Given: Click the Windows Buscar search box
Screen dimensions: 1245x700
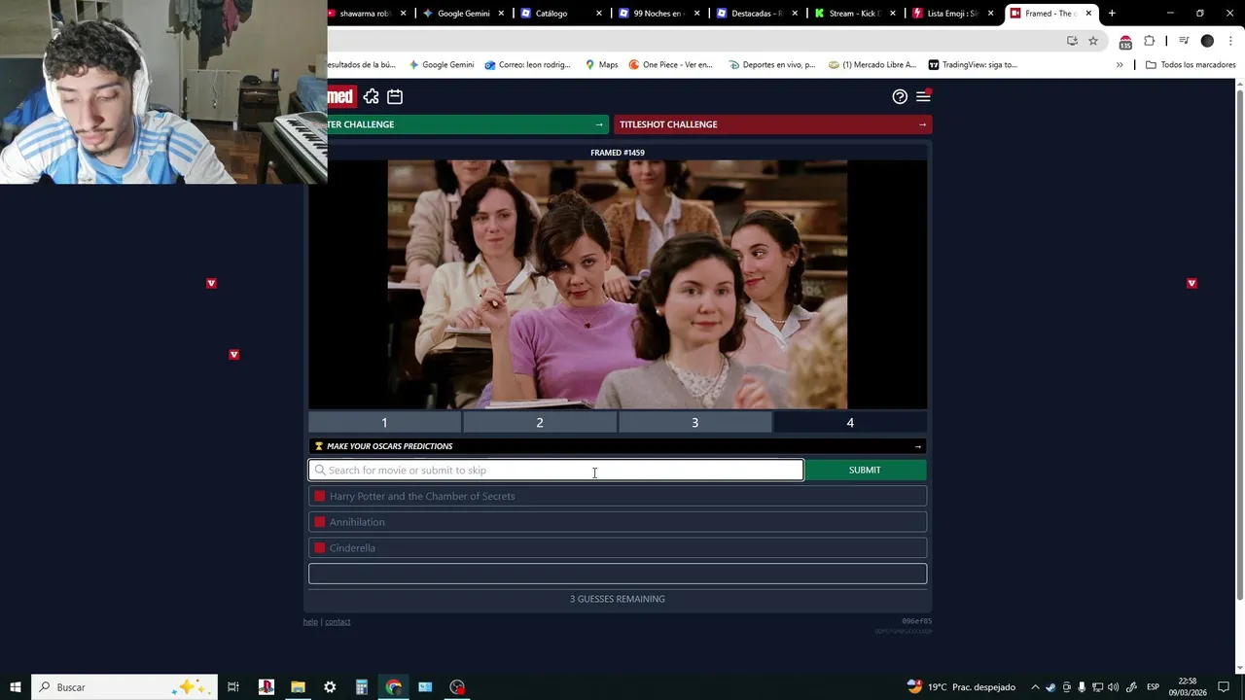Looking at the screenshot, I should coord(123,687).
